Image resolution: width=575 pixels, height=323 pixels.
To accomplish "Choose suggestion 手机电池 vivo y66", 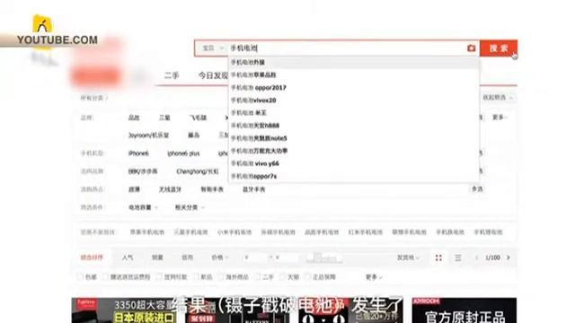I will 255,163.
